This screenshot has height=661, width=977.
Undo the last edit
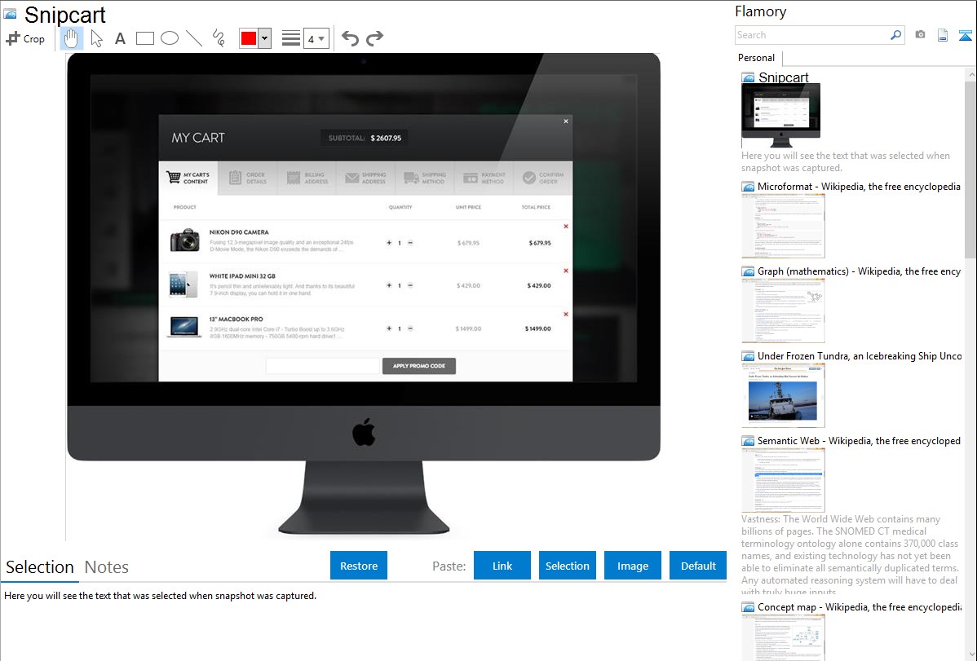(x=350, y=38)
